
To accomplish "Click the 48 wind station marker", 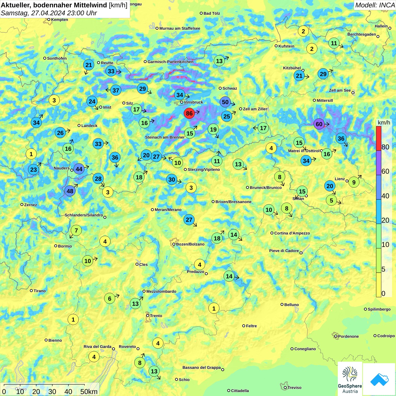I will [x=70, y=191].
